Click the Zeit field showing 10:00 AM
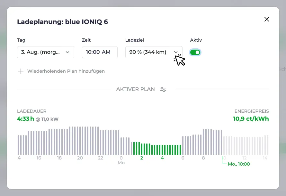The width and height of the screenshot is (286, 196). click(100, 52)
